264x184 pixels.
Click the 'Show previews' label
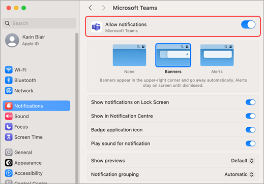[108, 161]
